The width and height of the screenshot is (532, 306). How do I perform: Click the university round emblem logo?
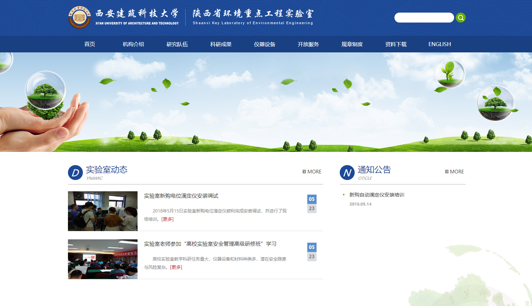(x=80, y=17)
